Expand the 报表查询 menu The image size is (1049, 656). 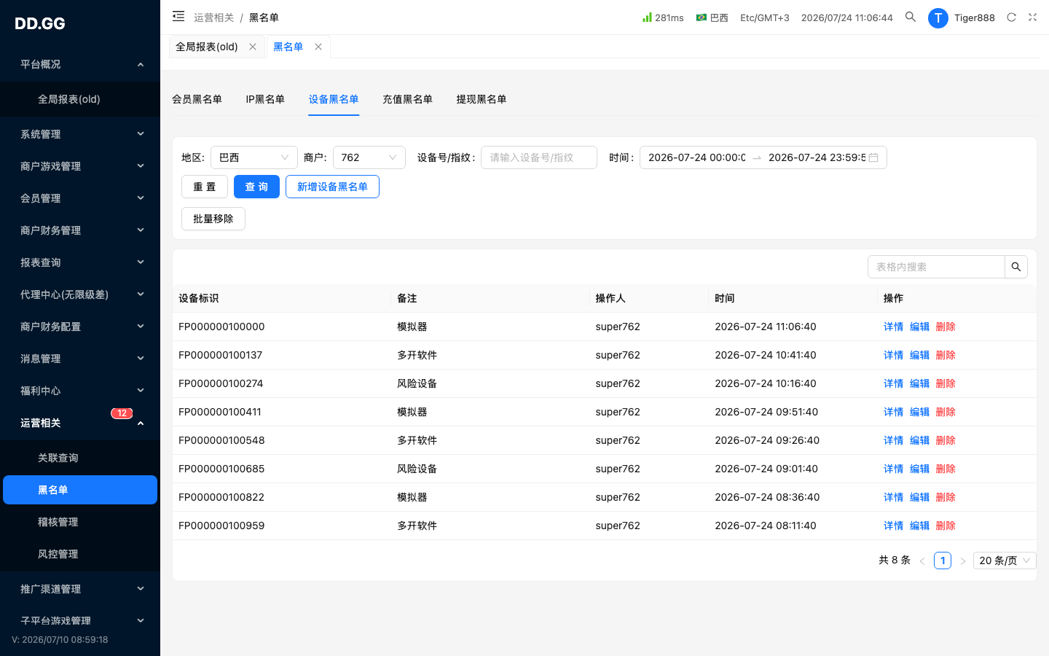(80, 262)
